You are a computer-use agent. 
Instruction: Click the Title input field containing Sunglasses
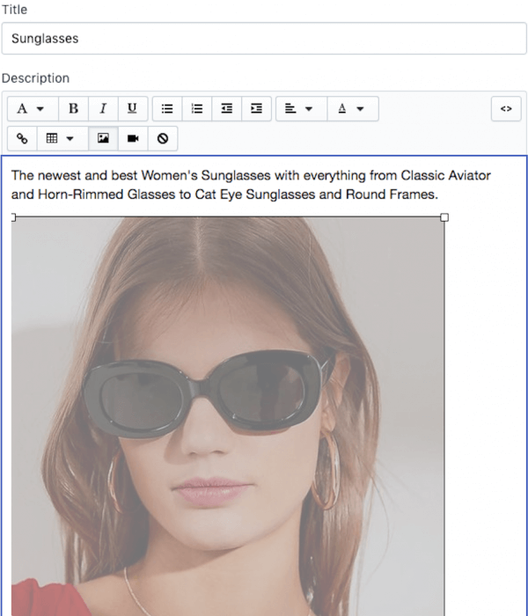pos(264,39)
